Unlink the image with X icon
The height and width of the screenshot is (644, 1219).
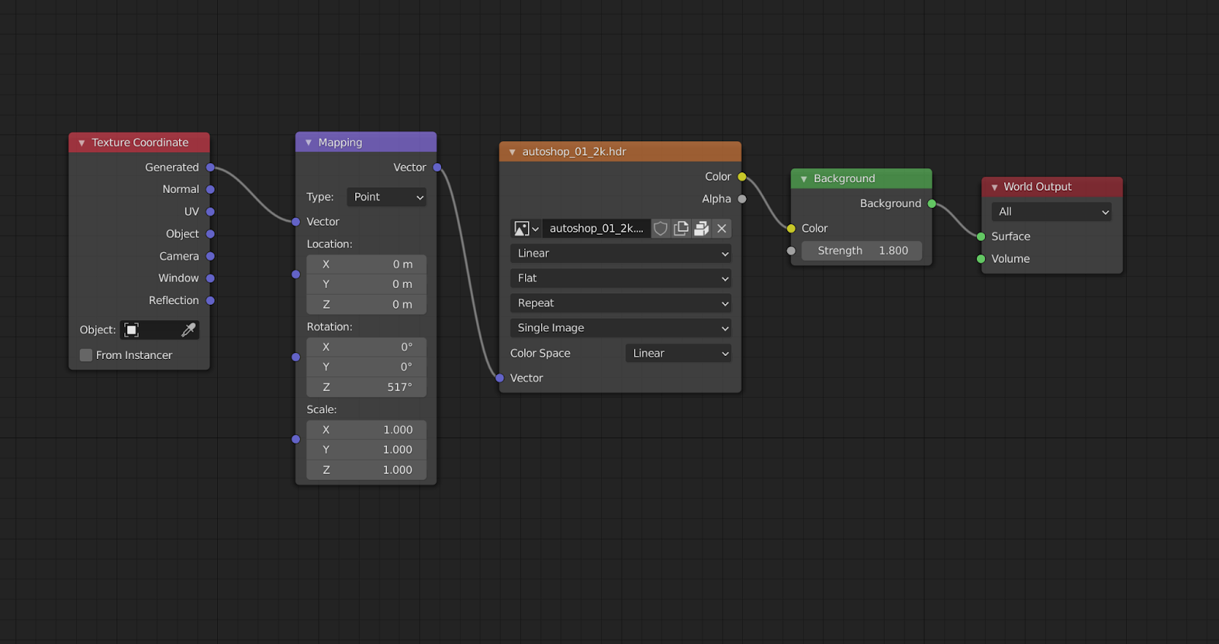tap(721, 229)
